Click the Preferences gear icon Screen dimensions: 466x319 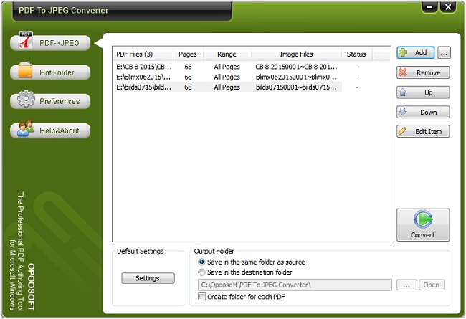tap(26, 98)
